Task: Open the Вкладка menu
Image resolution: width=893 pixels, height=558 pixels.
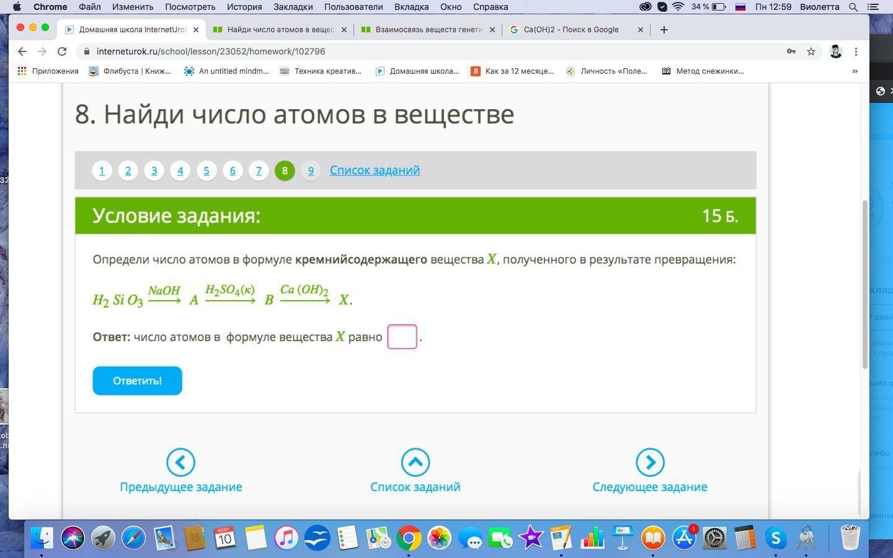Action: pyautogui.click(x=412, y=7)
